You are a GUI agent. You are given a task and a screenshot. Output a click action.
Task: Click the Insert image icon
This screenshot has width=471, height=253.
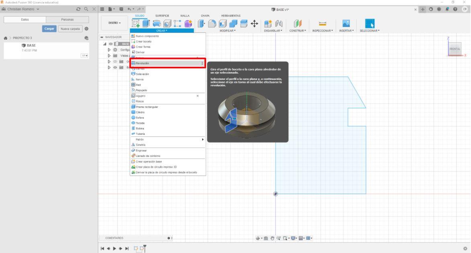coord(346,23)
